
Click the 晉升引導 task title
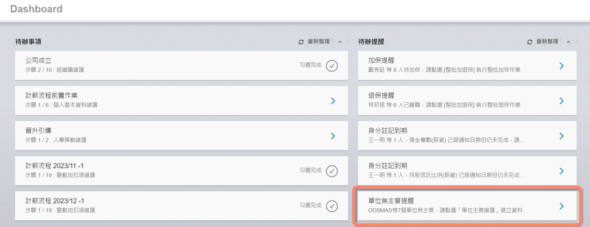pyautogui.click(x=39, y=131)
